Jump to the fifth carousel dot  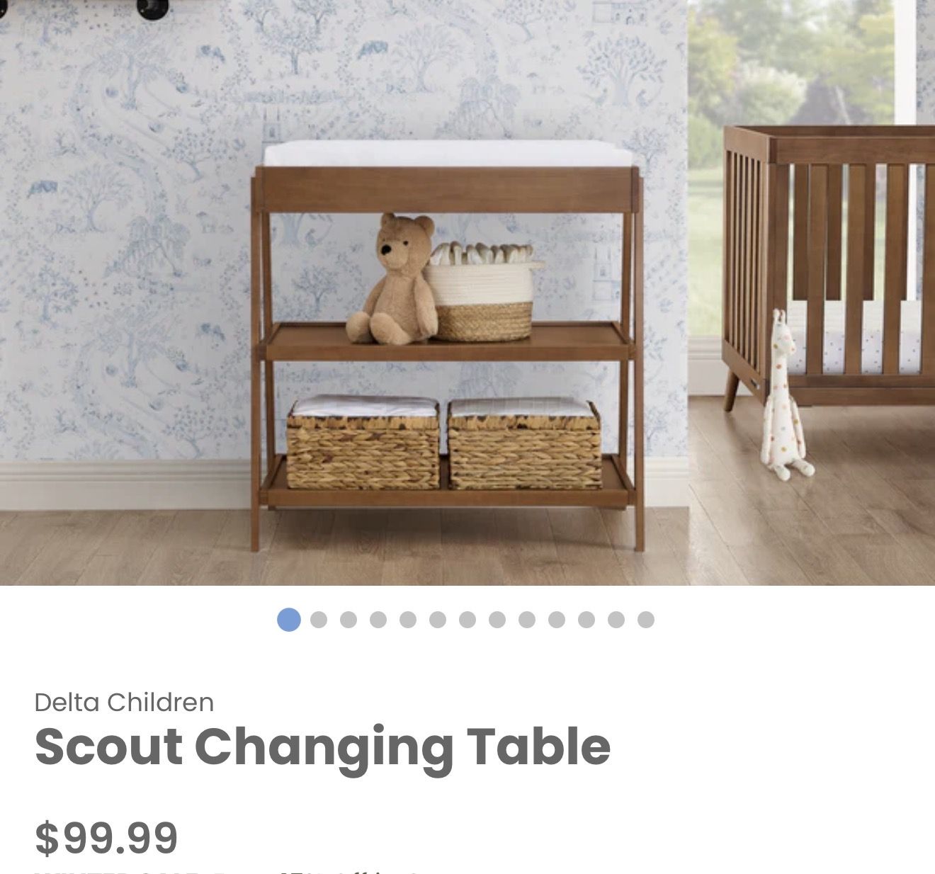tap(408, 620)
